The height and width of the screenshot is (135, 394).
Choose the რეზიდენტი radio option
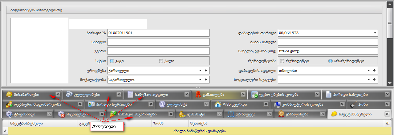(282, 61)
